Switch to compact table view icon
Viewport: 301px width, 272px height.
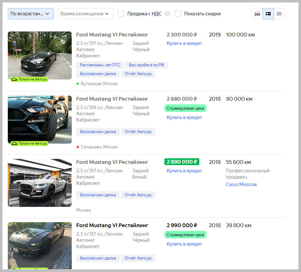click(x=279, y=14)
